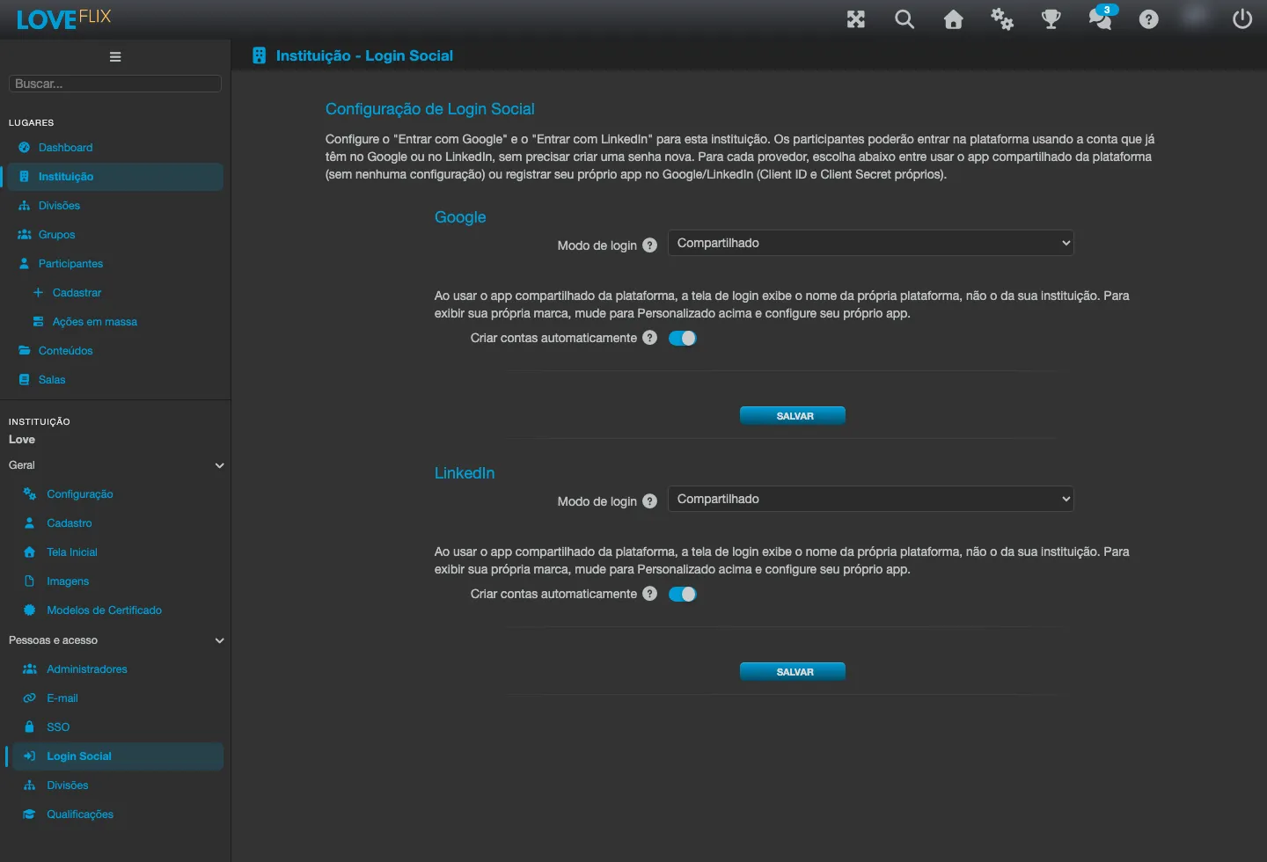
Task: Click the fullscreen expand icon in top bar
Action: tap(856, 19)
